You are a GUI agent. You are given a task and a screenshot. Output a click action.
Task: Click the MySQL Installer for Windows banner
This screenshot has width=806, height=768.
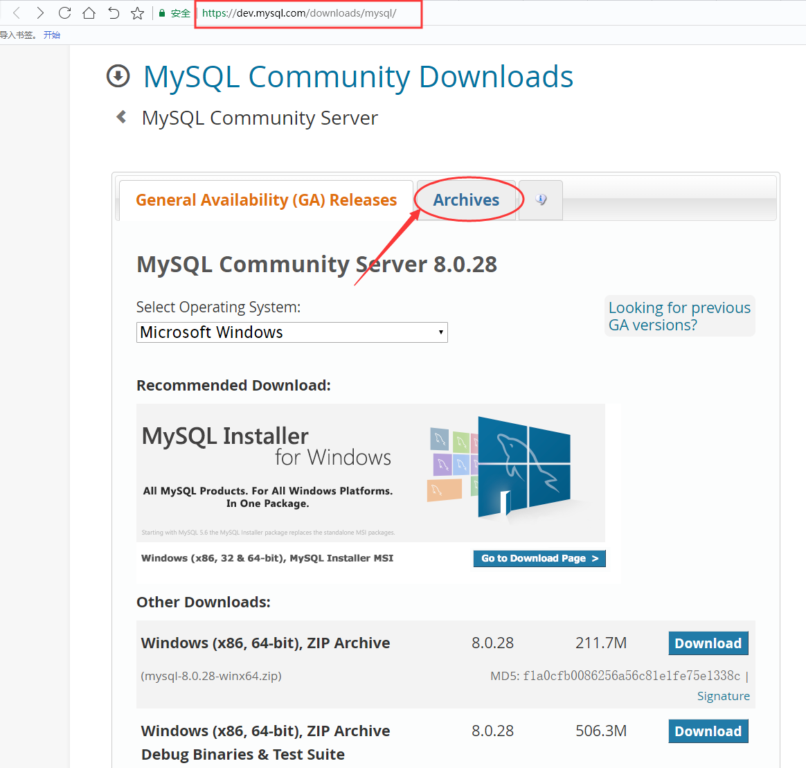[370, 472]
